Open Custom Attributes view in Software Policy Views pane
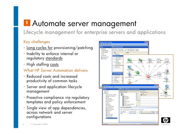 click(x=105, y=52)
